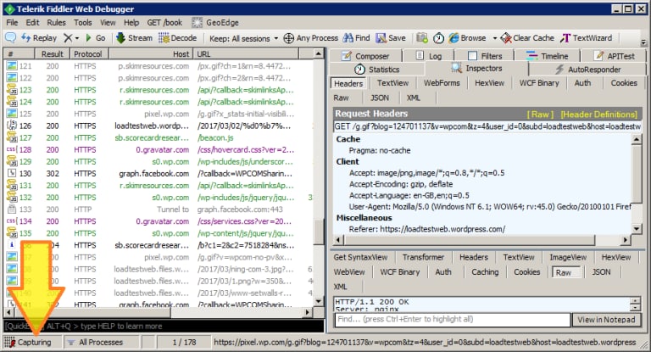Screen dimensions: 651x352
Task: Click the Referer header line
Action: tap(427, 229)
